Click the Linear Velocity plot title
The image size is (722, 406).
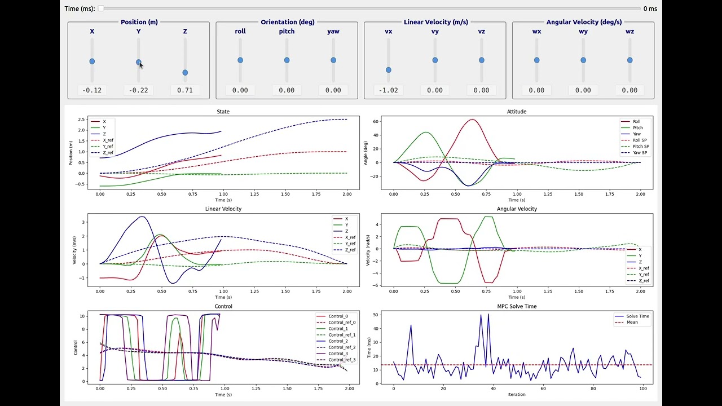(223, 209)
